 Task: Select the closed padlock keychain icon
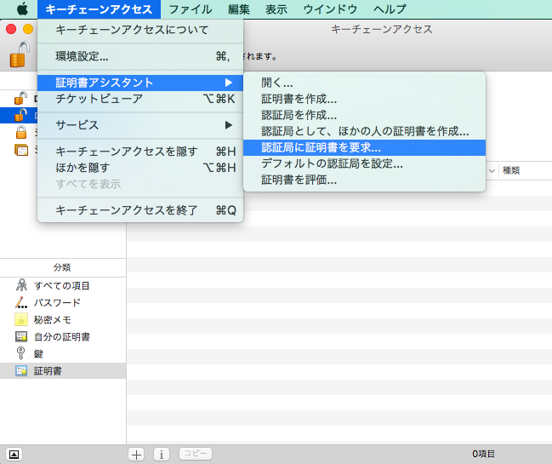[21, 132]
